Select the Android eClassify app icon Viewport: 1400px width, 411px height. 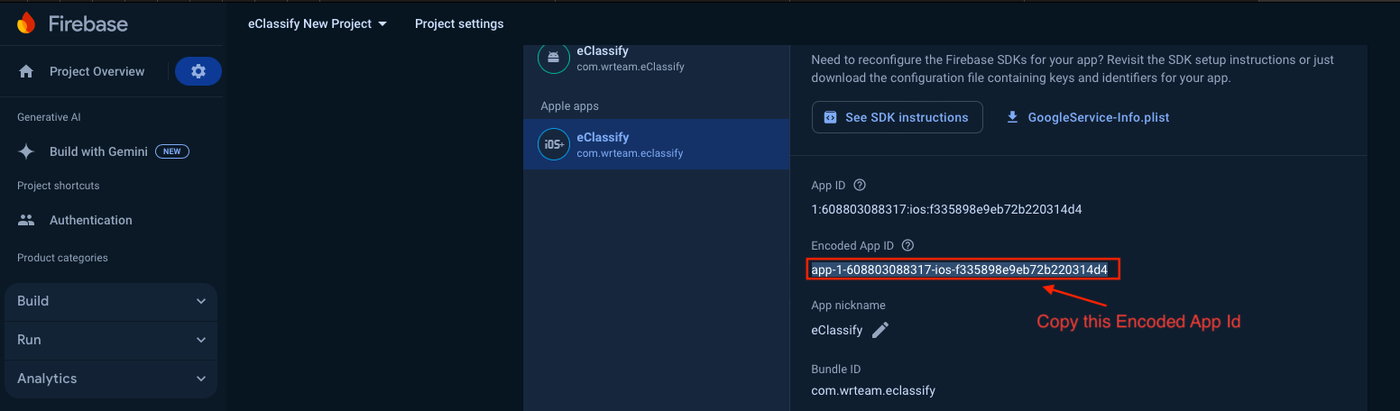553,58
